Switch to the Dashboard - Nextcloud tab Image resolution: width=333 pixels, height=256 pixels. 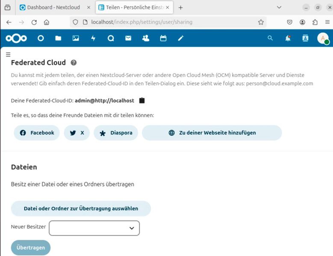pos(53,7)
